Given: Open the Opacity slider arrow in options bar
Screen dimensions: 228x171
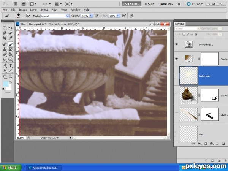Looking at the screenshot, I should click(x=91, y=16).
